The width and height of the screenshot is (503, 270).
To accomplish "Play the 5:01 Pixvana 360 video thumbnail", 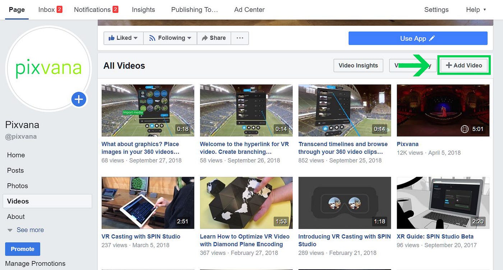I will point(443,110).
